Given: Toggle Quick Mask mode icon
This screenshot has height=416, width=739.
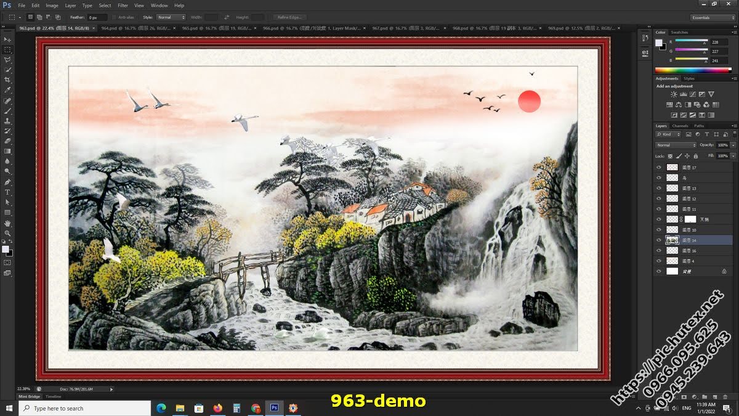Looking at the screenshot, I should pos(7,262).
